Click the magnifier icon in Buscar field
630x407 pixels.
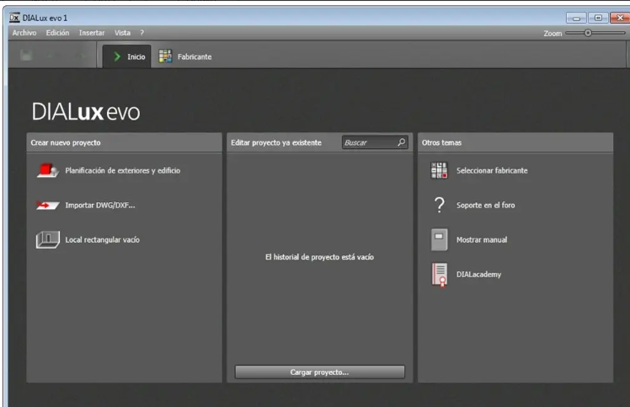[x=401, y=142]
